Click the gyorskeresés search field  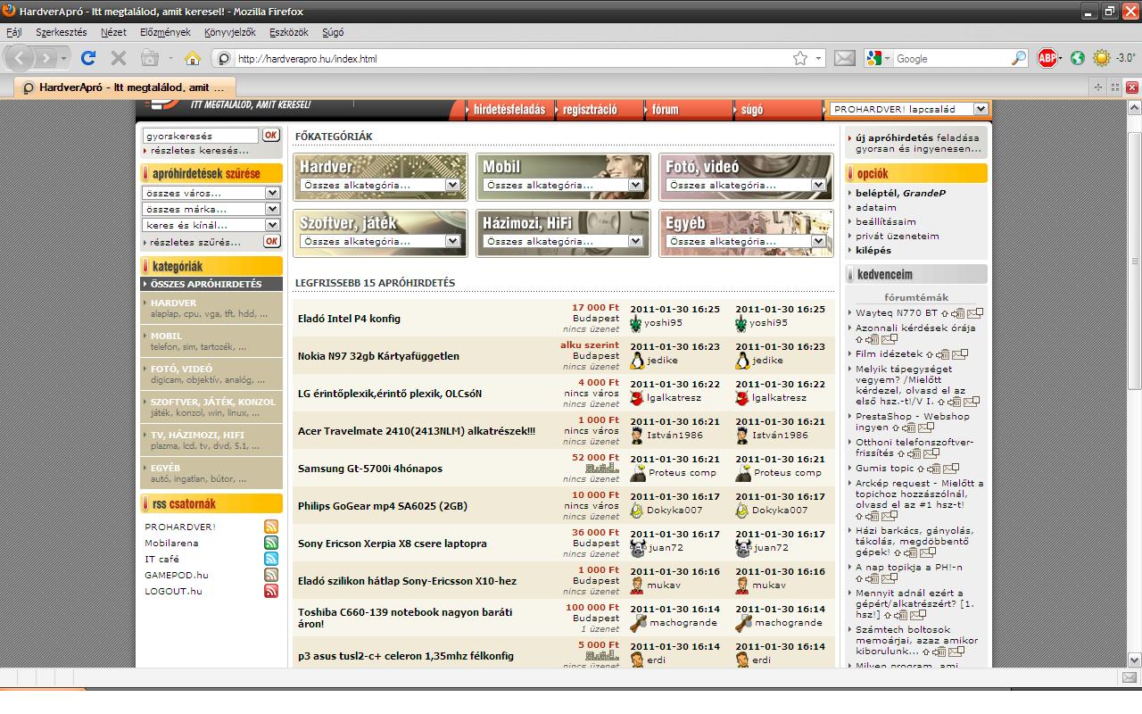pyautogui.click(x=200, y=136)
